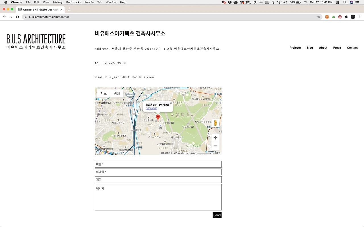
Task: Open the Help menu
Action: (x=123, y=2)
